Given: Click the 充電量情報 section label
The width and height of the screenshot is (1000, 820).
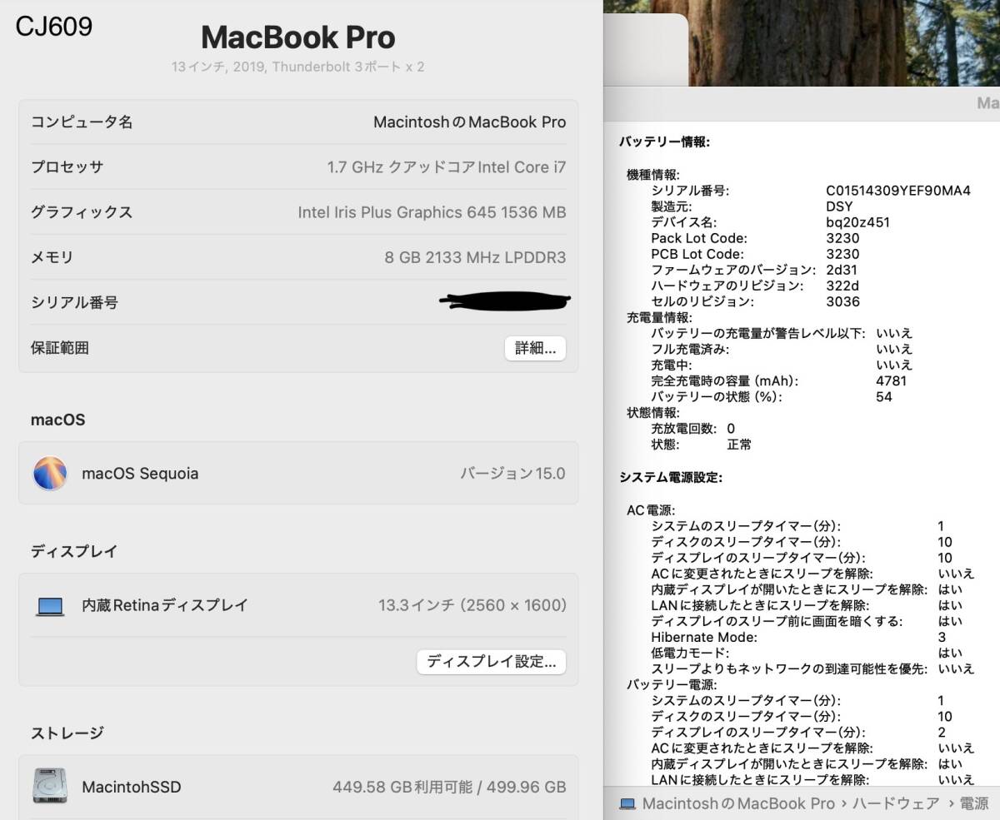Looking at the screenshot, I should (658, 317).
